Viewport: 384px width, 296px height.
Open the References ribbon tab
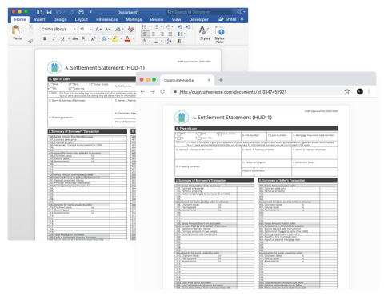tap(106, 19)
